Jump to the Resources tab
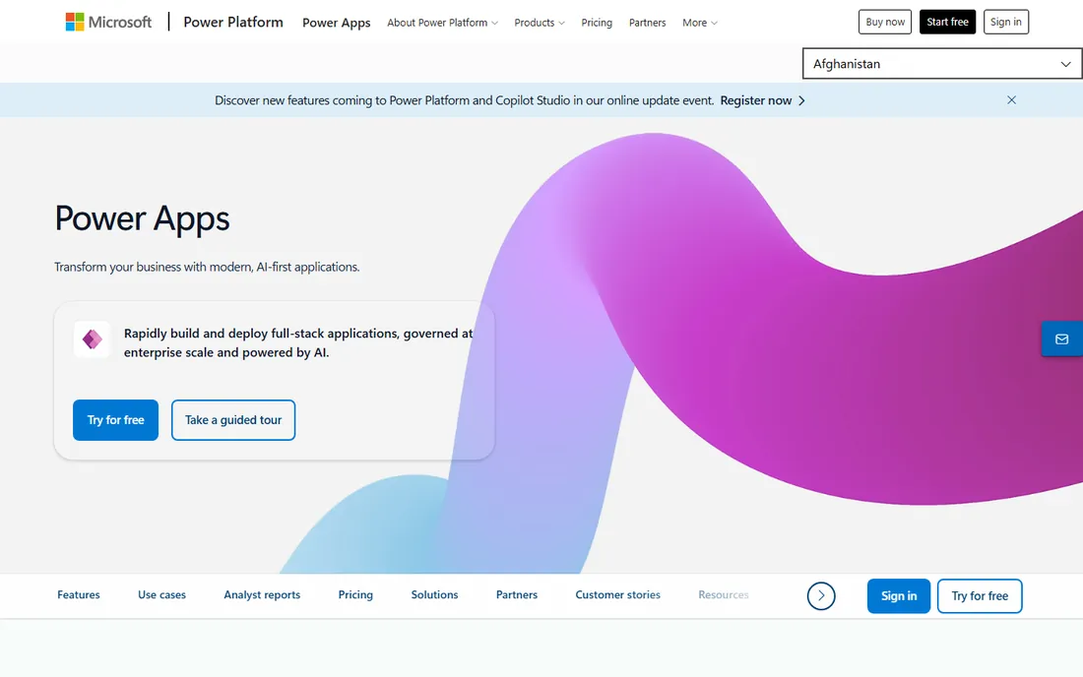Image resolution: width=1083 pixels, height=677 pixels. point(724,595)
